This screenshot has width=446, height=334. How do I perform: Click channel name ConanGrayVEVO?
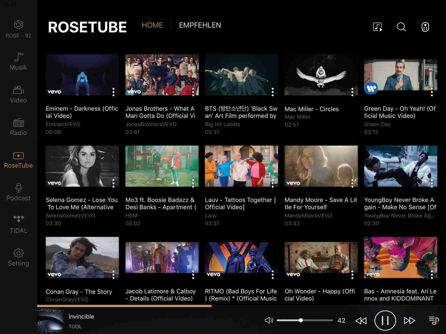coord(67,300)
